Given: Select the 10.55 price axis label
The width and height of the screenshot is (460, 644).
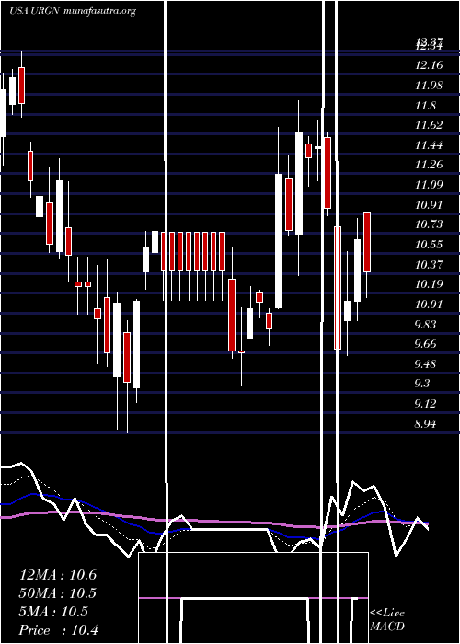Looking at the screenshot, I should point(429,245).
